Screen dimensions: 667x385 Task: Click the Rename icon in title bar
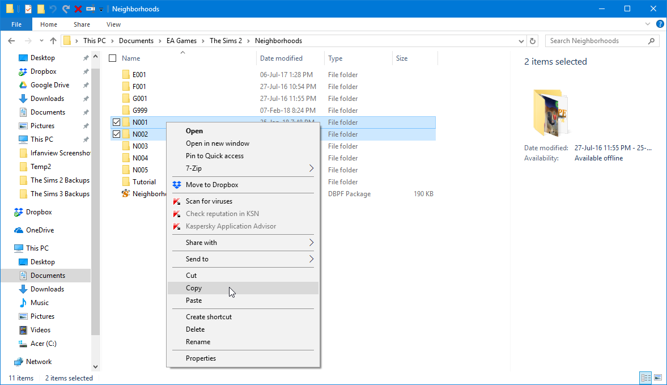coord(90,9)
